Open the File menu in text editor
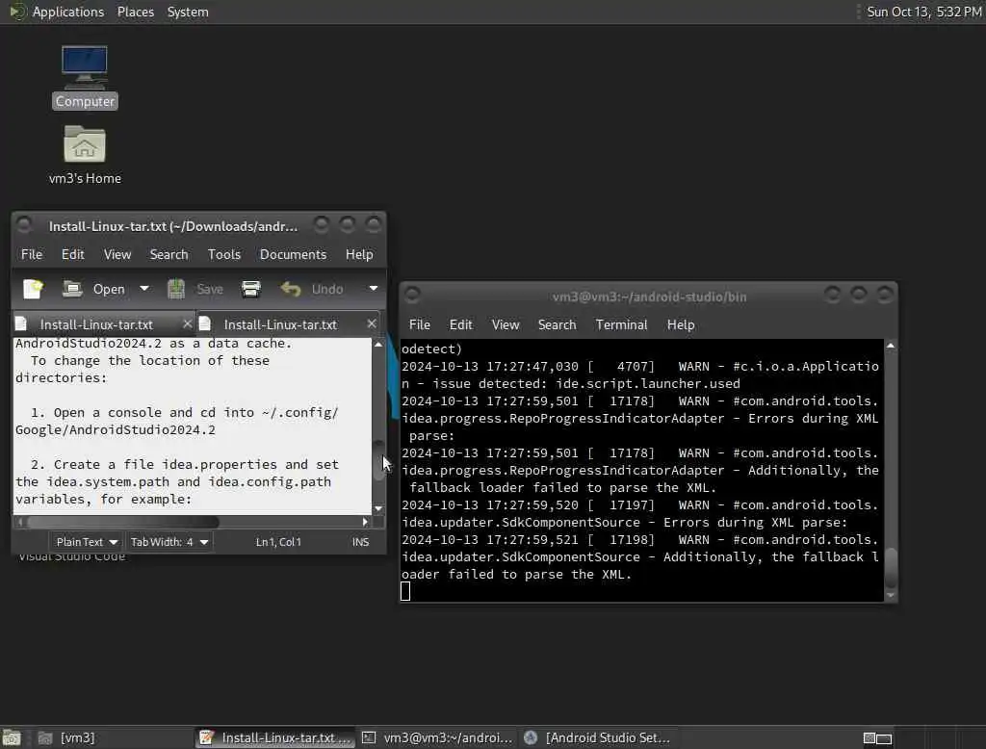986x749 pixels. 32,254
